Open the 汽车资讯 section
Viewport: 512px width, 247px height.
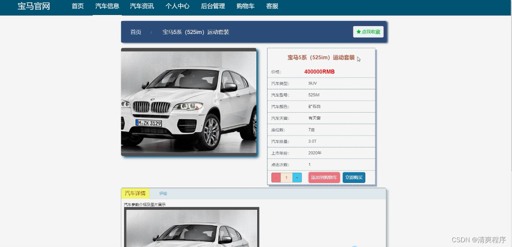141,6
